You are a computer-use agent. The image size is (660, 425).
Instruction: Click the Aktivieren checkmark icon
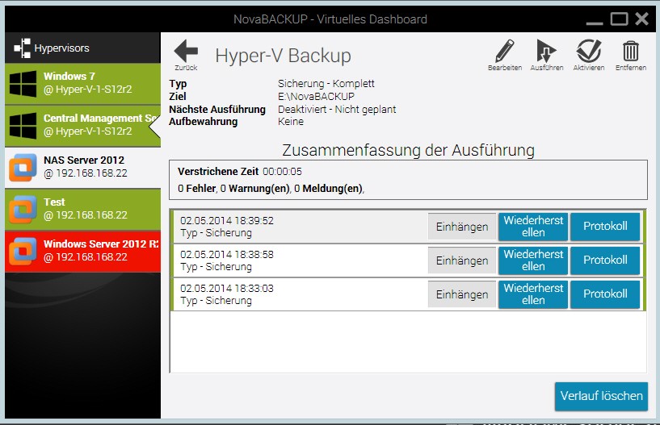pyautogui.click(x=589, y=52)
